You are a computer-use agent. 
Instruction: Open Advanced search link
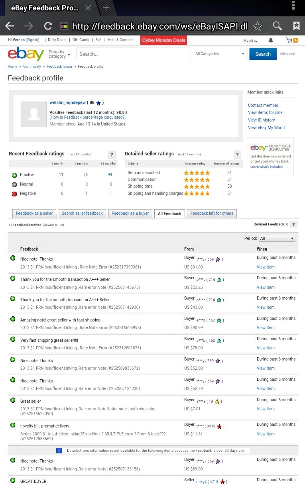click(x=287, y=54)
